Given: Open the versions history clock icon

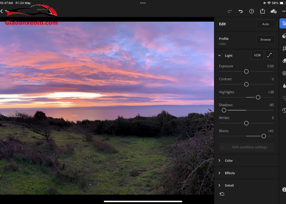Looking at the screenshot, I should click(284, 111).
